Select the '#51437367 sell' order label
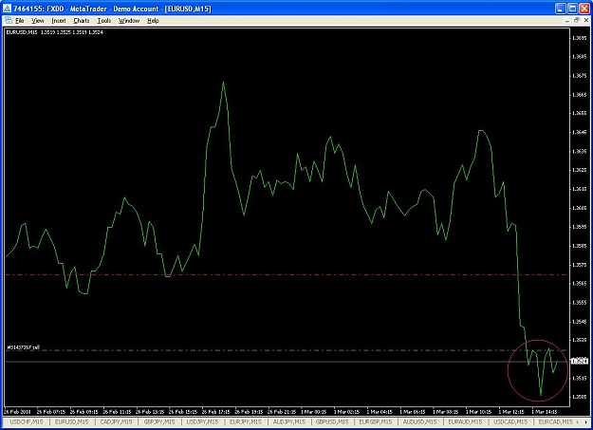 (23, 347)
